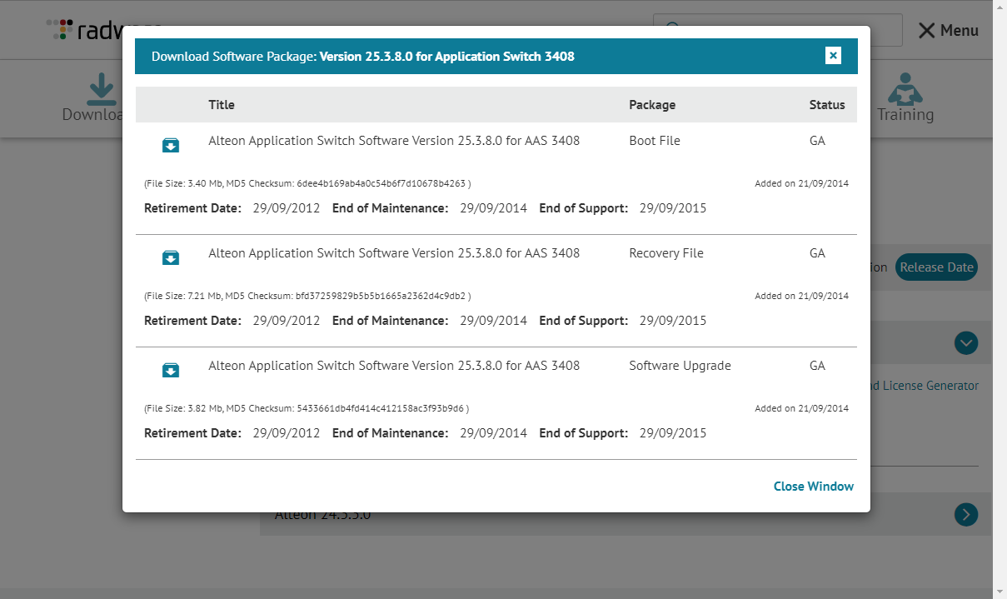The width and height of the screenshot is (1007, 599).
Task: Click the GA status in Boot File row
Action: (817, 141)
